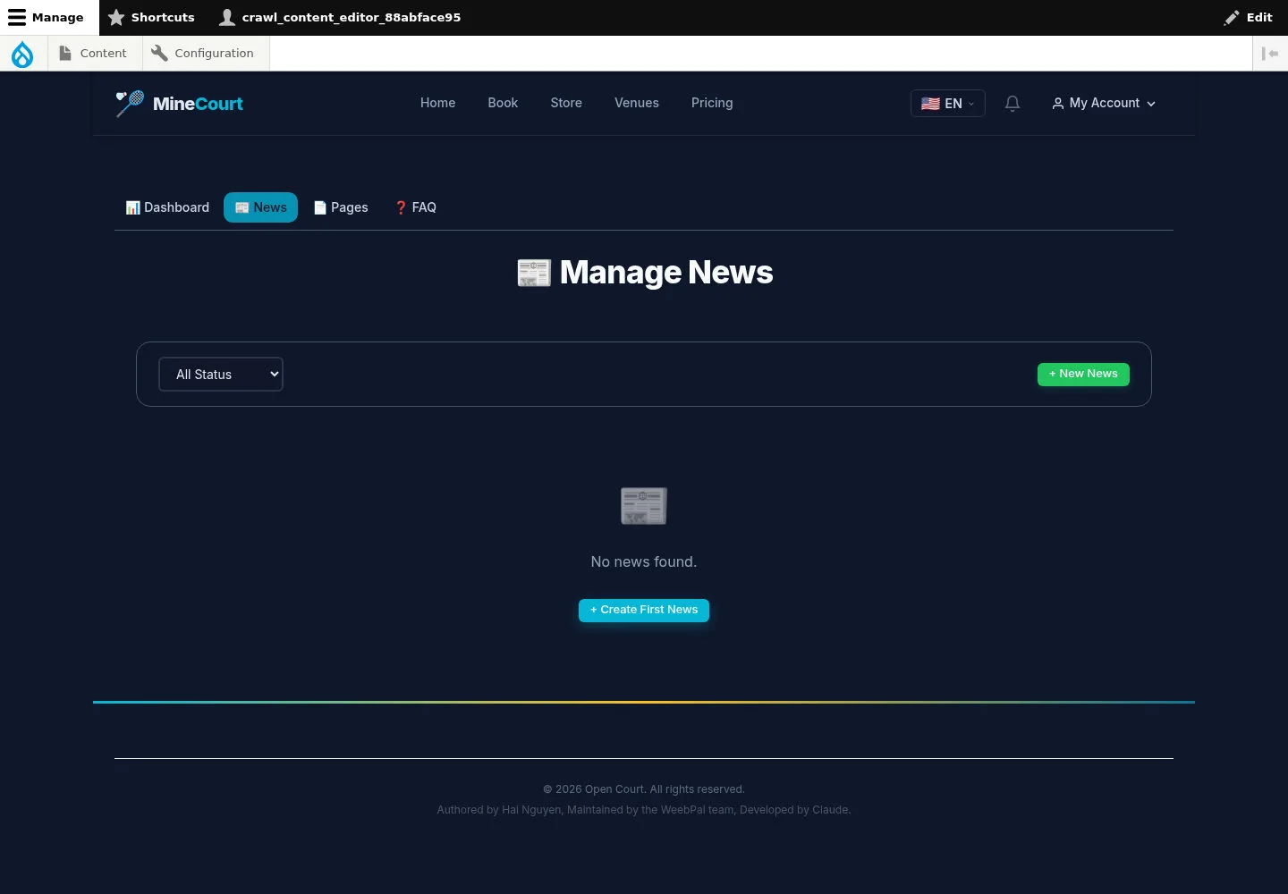The image size is (1288, 894).
Task: Open crawl_content_editor_88abface95 user menu
Action: pyautogui.click(x=341, y=17)
